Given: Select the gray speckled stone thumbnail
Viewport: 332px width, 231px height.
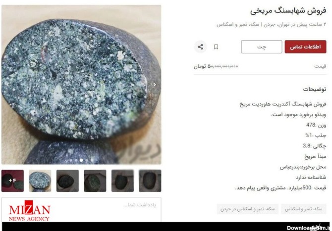Looking at the screenshot, I should tap(40, 181).
